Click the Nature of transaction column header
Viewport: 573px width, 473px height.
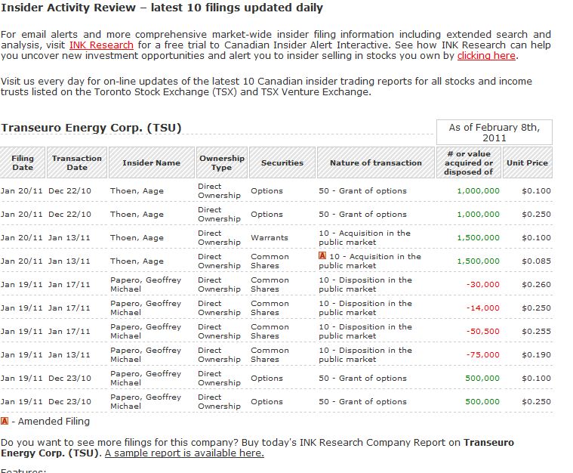[375, 162]
